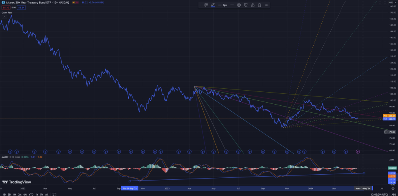Screen dimensions: 398x196
Task: Change line color with the pencil tool
Action: pos(213,5)
